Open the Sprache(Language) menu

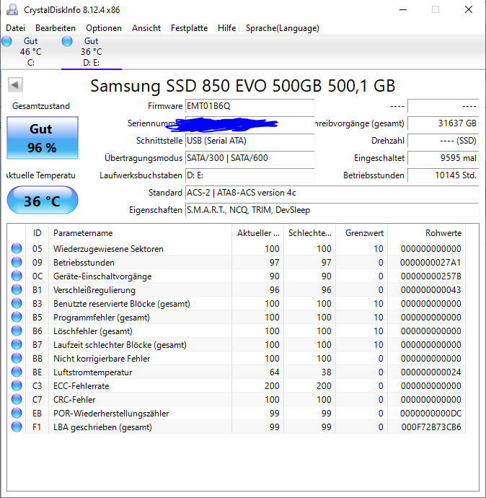[283, 28]
